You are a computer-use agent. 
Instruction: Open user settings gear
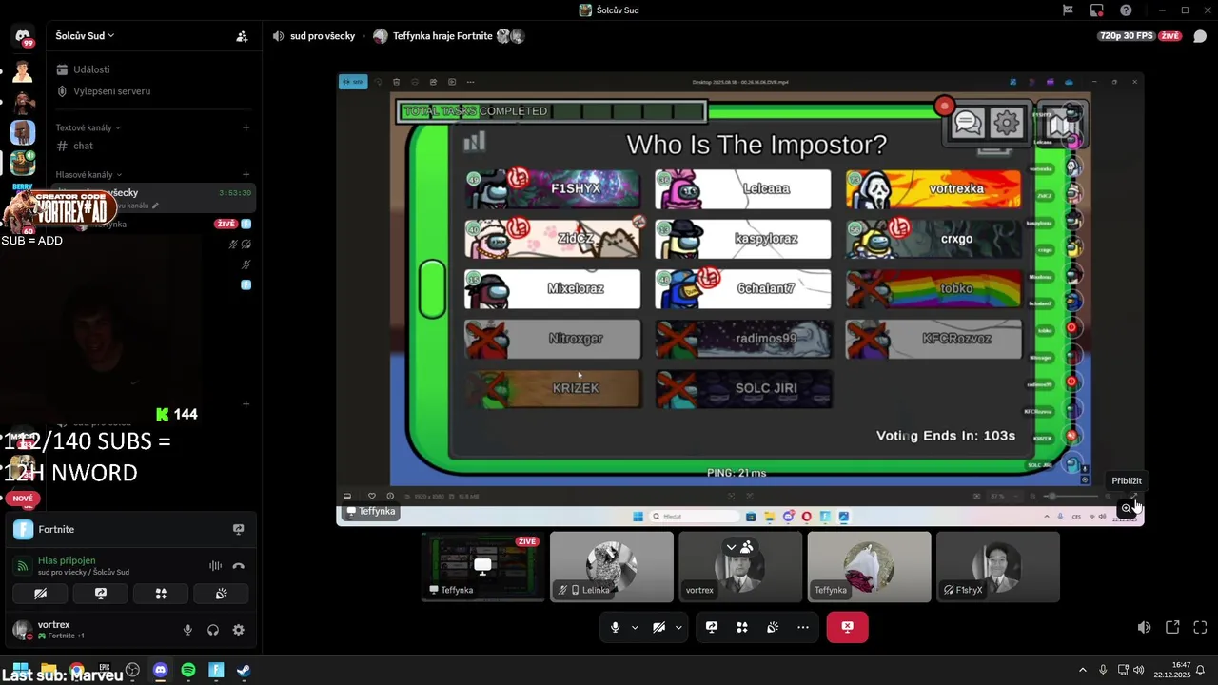239,630
